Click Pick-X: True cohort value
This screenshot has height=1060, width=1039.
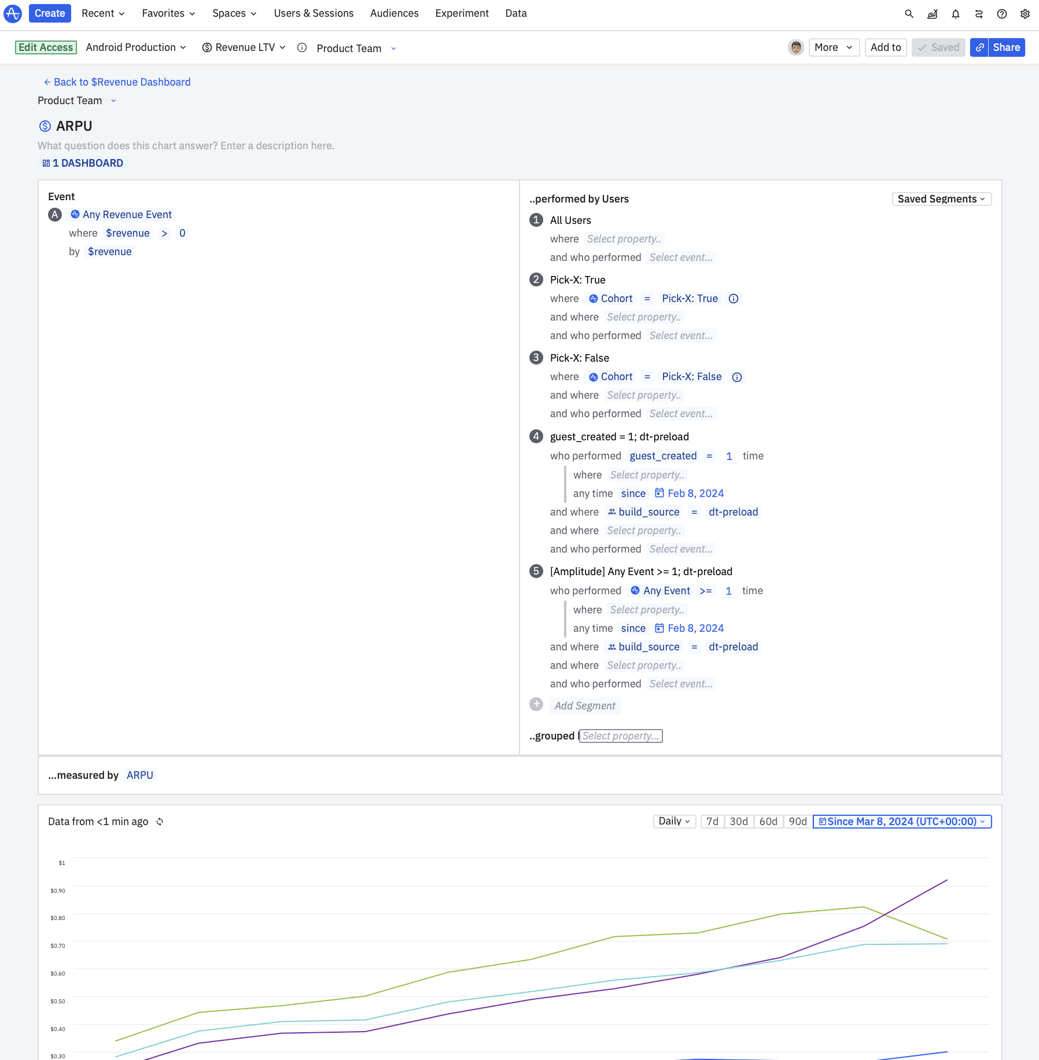[690, 299]
